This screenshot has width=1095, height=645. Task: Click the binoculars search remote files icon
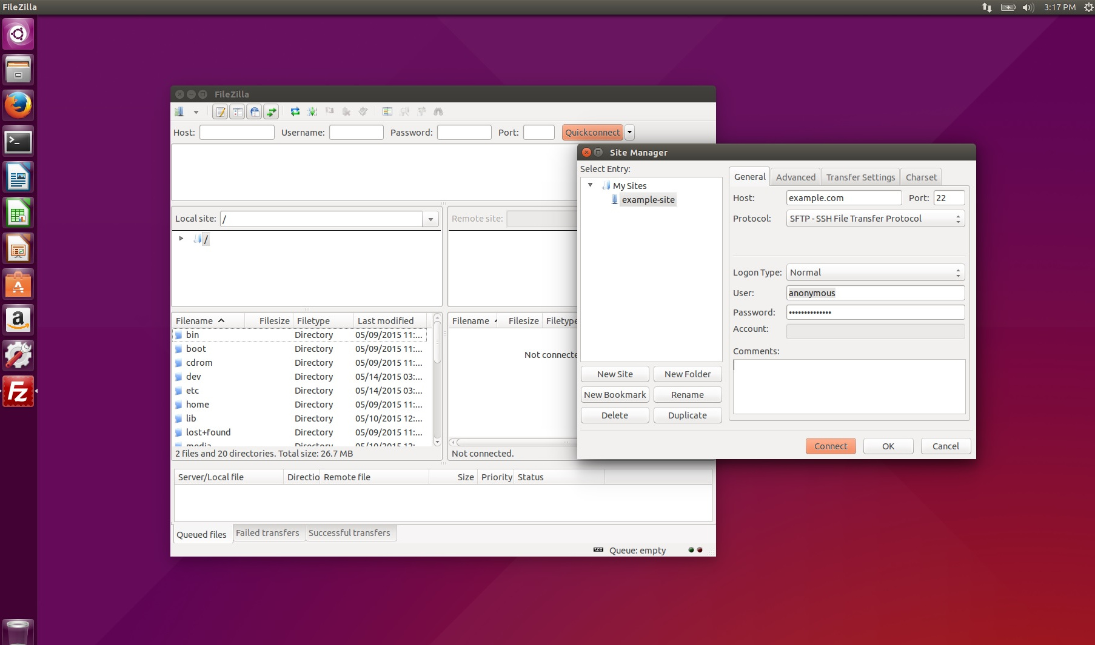438,111
